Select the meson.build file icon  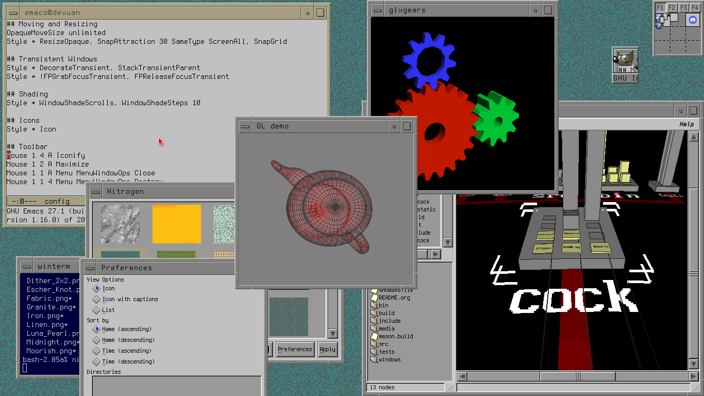tap(374, 336)
